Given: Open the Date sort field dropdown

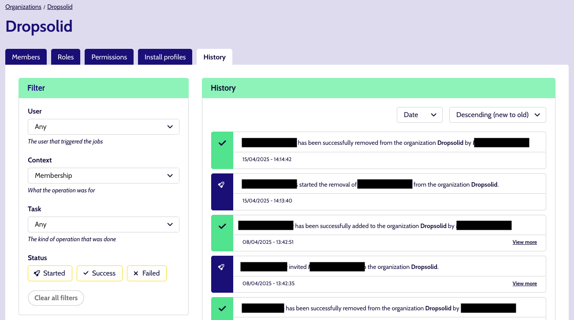Looking at the screenshot, I should (420, 115).
